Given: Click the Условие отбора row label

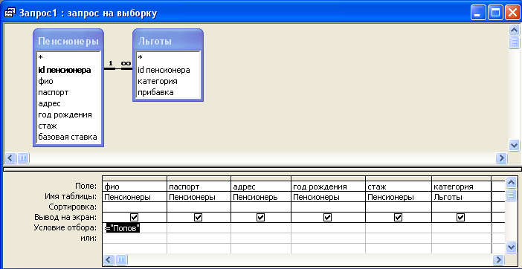Looking at the screenshot, I should (x=65, y=228).
